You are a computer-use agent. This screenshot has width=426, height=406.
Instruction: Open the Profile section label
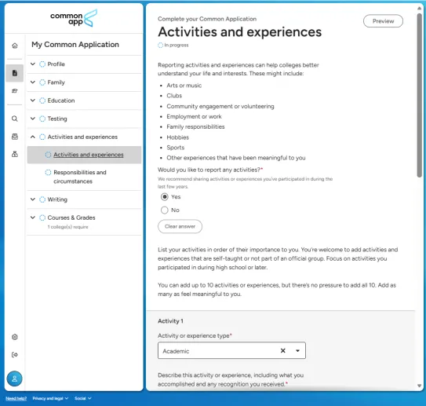pyautogui.click(x=56, y=64)
